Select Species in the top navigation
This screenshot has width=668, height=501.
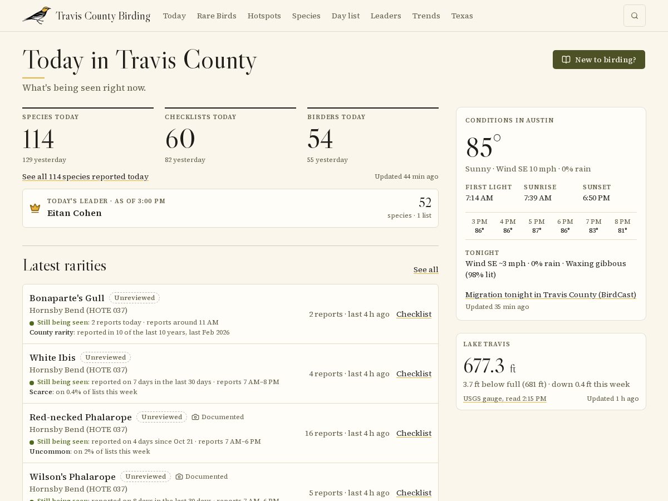(x=306, y=16)
